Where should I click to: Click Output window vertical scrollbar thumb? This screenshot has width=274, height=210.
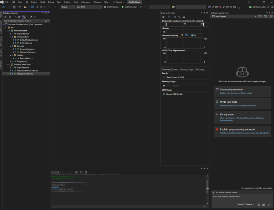(208, 187)
